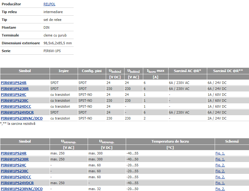Image resolution: width=249 pixels, height=191 pixels.
Task: Open PIR6W1PS24C in the first table
Action: [x=13, y=95]
